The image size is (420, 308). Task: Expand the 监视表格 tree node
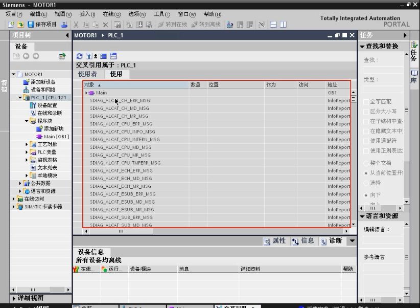(27, 160)
